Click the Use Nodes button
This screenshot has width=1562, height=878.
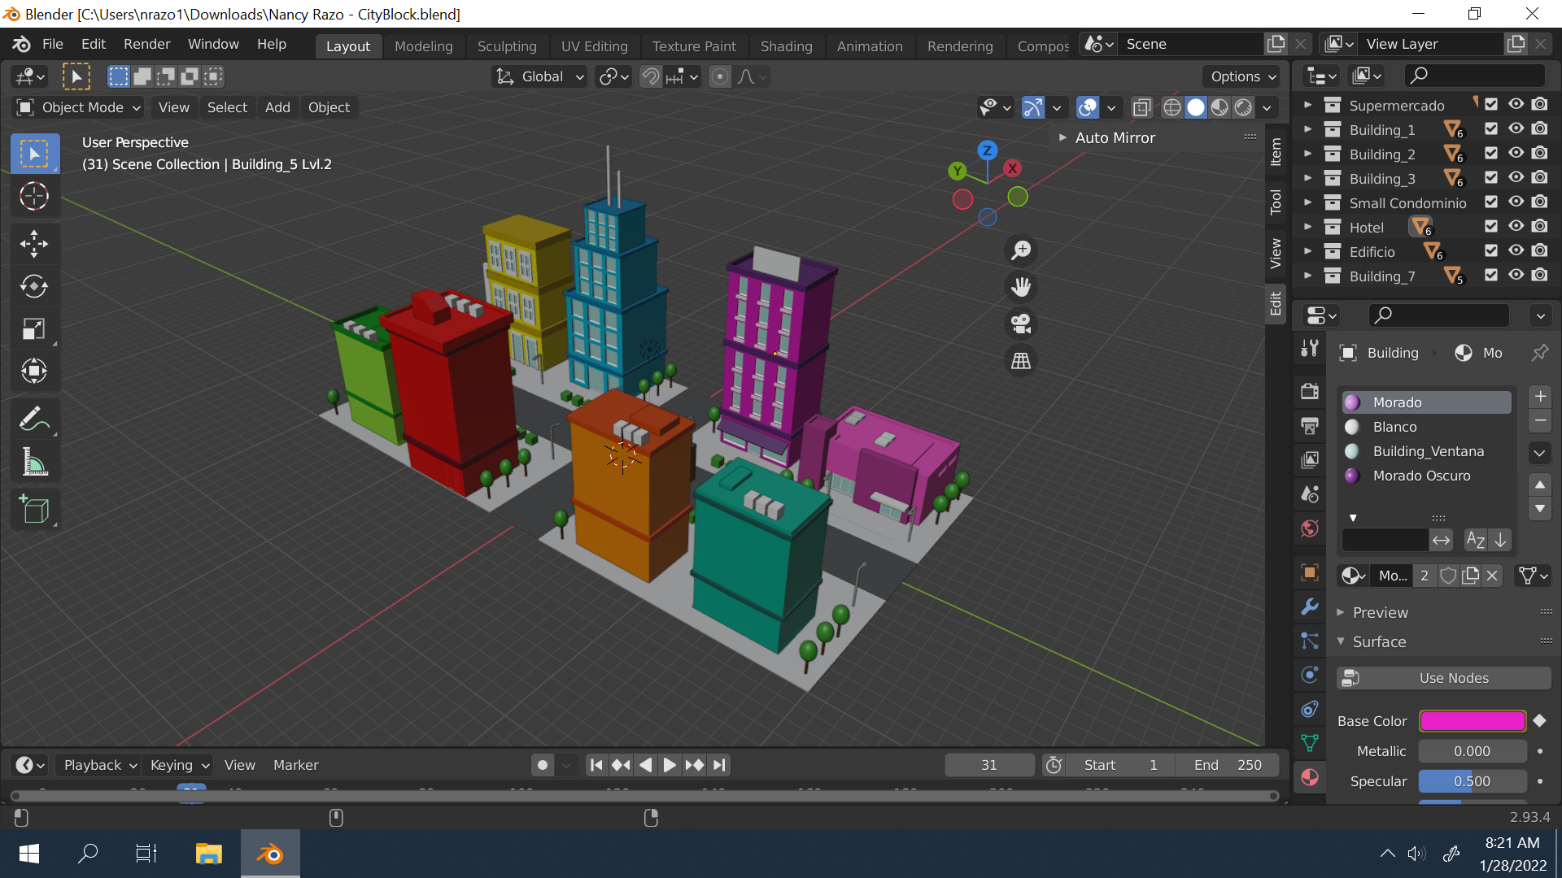[x=1443, y=678]
